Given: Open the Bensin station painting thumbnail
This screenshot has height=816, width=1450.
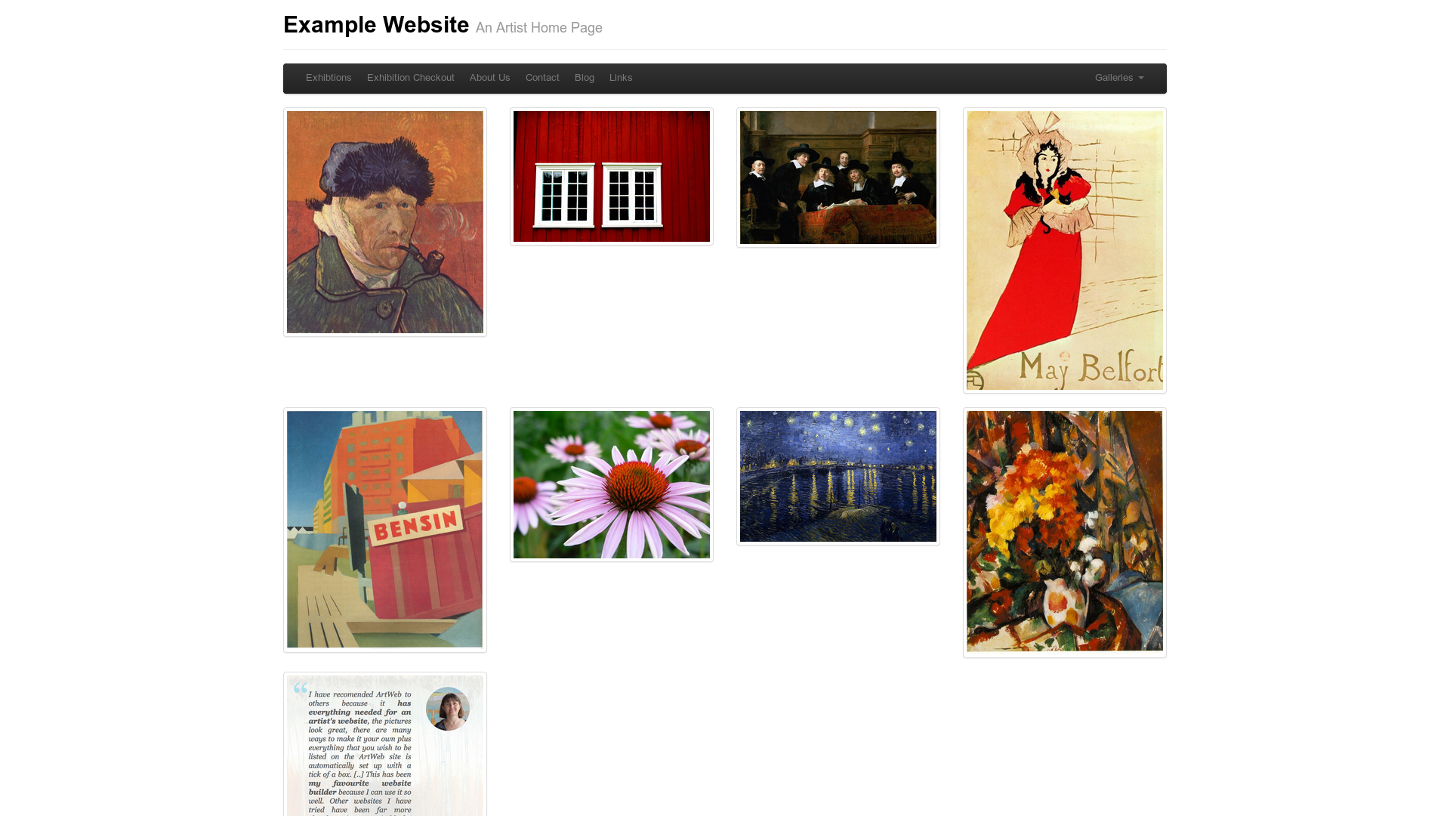Looking at the screenshot, I should tap(385, 530).
